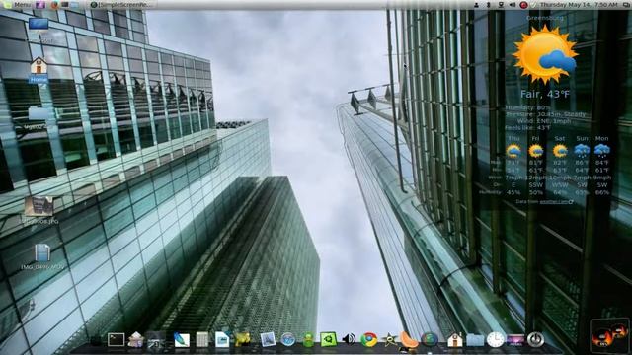Click the Sat forecast icon
The width and height of the screenshot is (632, 355).
(x=560, y=151)
